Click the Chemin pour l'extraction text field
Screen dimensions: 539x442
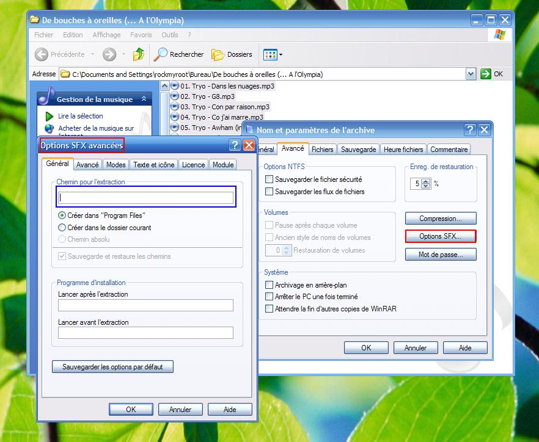(146, 198)
